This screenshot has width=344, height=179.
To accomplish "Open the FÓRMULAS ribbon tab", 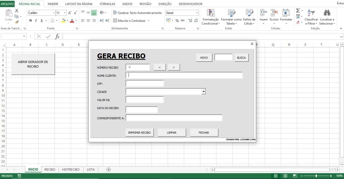I will pyautogui.click(x=107, y=4).
